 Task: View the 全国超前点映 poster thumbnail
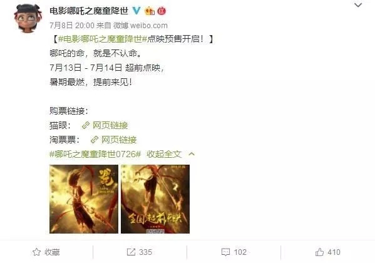click(x=155, y=199)
